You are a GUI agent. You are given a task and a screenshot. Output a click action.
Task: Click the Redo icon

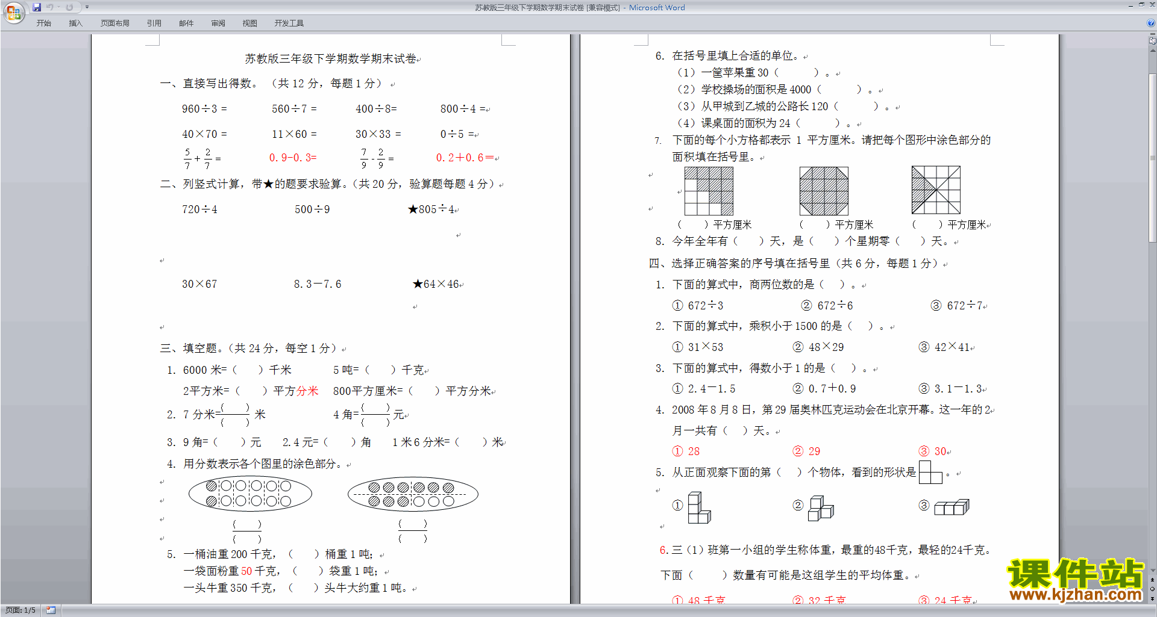coord(69,7)
